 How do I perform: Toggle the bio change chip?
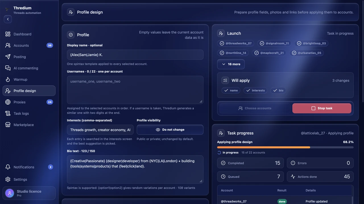(278, 90)
